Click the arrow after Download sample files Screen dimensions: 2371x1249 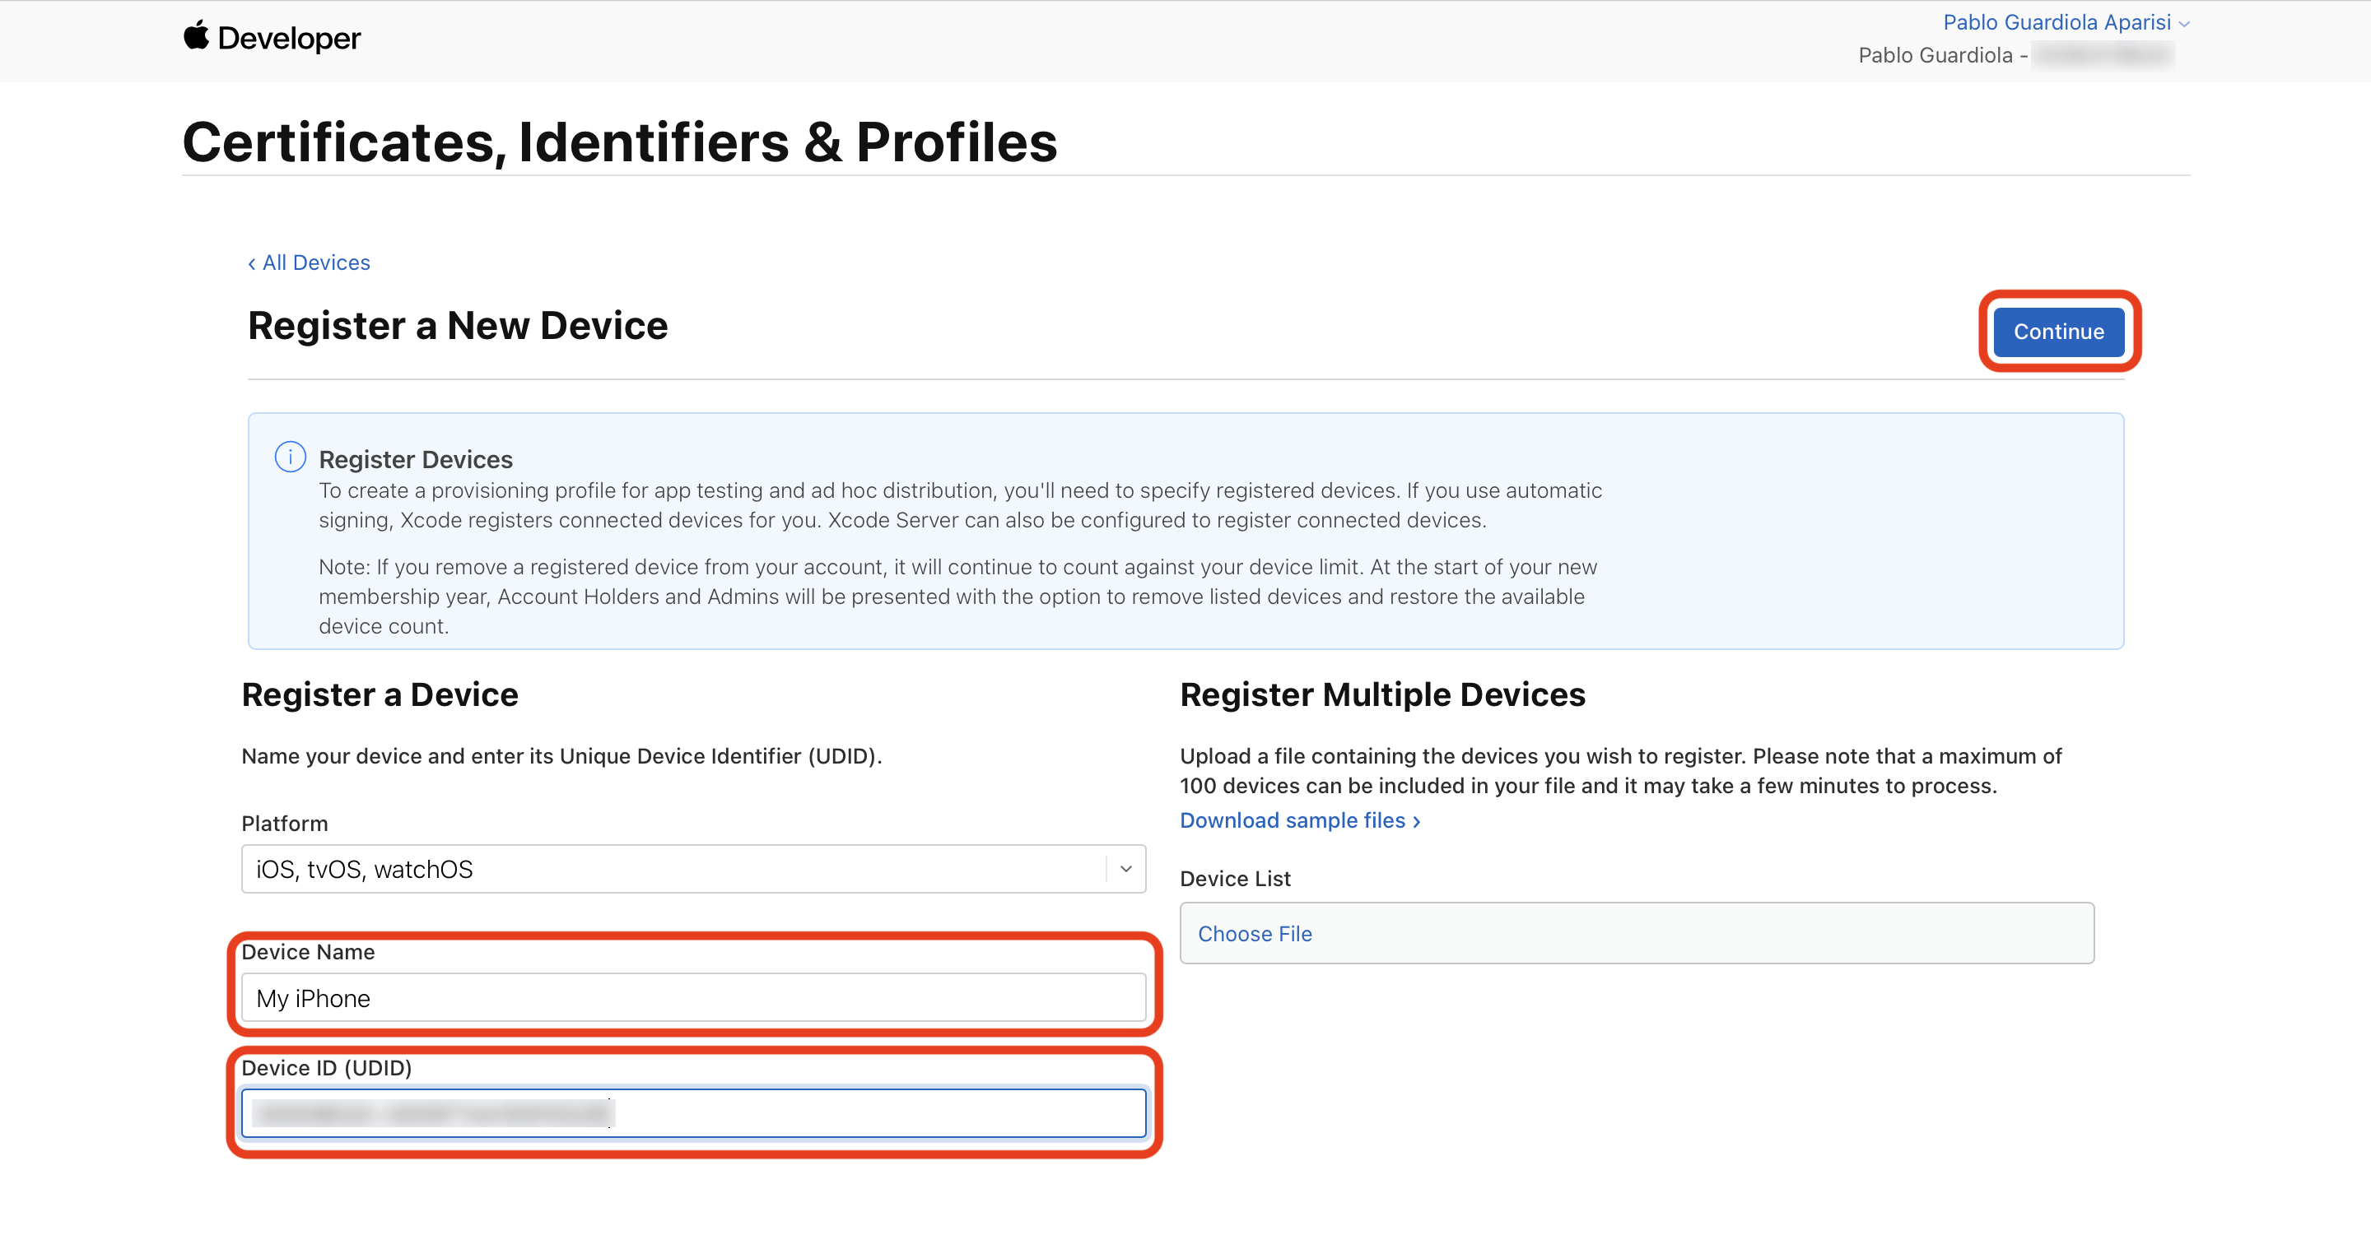[x=1417, y=821]
